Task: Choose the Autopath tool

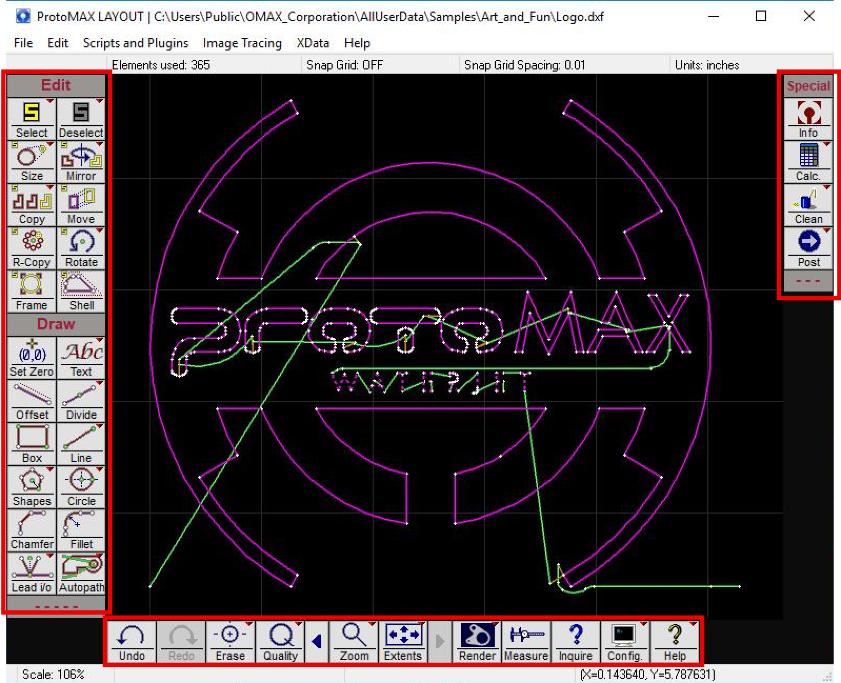Action: point(81,573)
